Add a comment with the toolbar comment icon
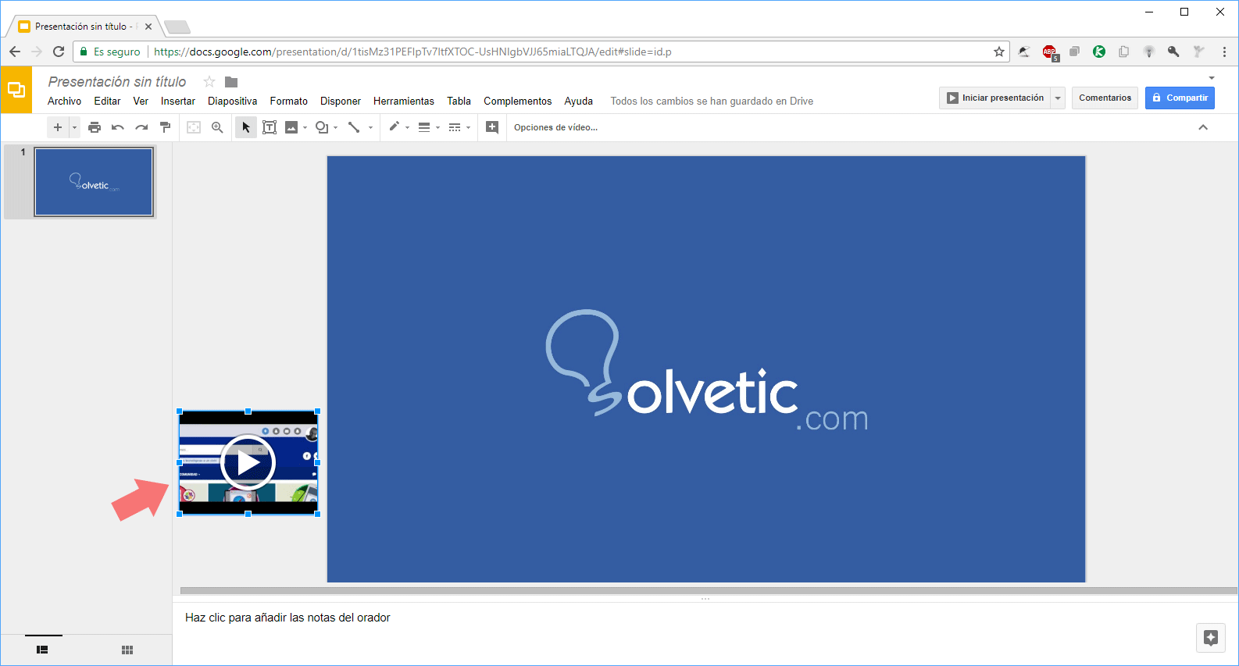Image resolution: width=1239 pixels, height=666 pixels. [492, 127]
